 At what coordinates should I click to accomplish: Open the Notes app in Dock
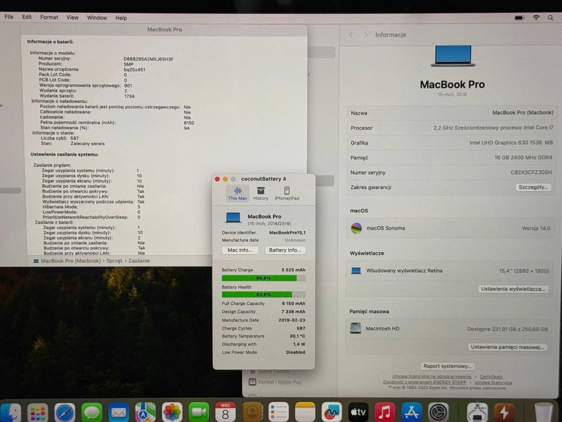coord(305,412)
